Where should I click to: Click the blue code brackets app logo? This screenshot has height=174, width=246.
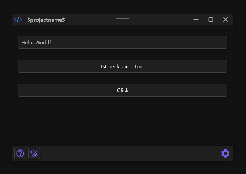click(18, 19)
